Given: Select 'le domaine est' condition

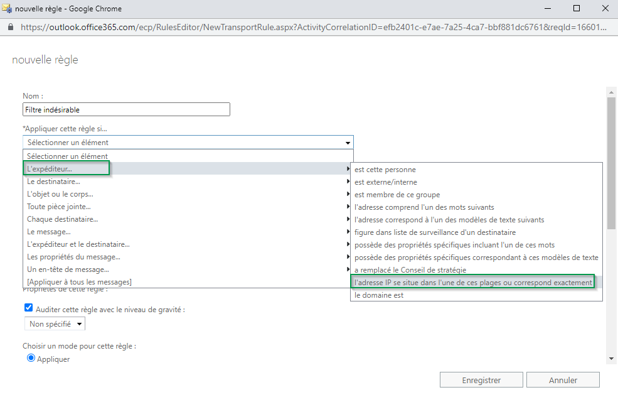Looking at the screenshot, I should click(x=379, y=295).
